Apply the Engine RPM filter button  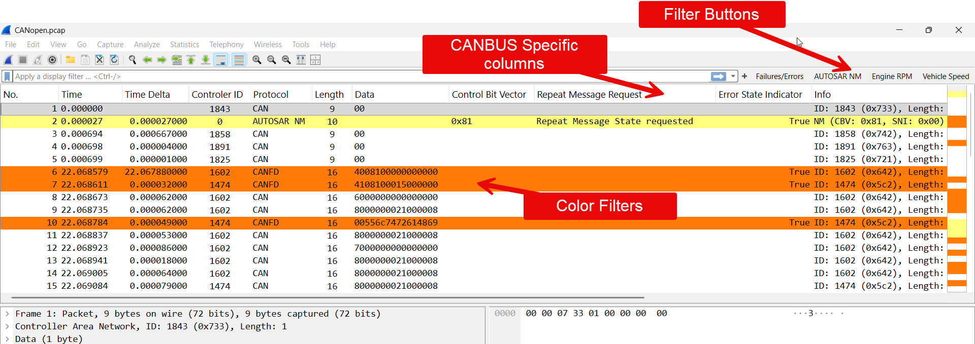click(892, 77)
